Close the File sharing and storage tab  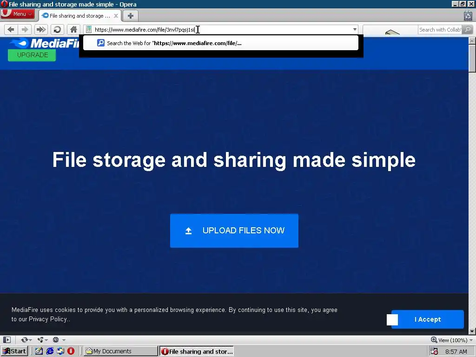click(x=116, y=16)
